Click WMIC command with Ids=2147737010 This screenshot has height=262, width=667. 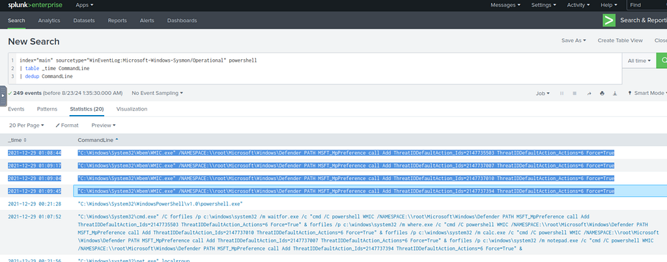tap(346, 178)
